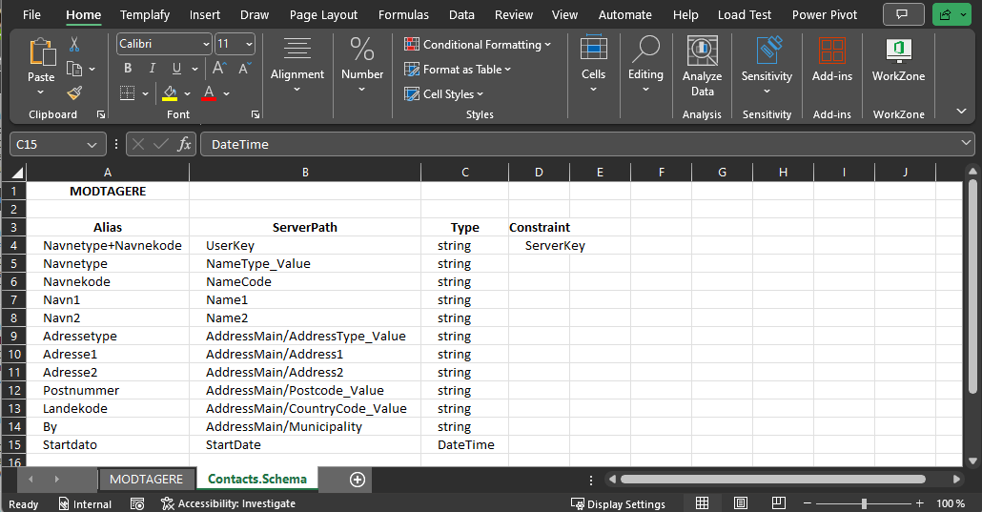Click the Insert Function fx icon
This screenshot has height=512, width=982.
[185, 144]
